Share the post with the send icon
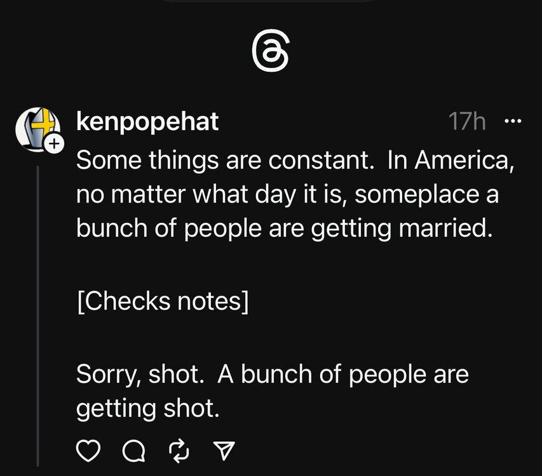This screenshot has height=476, width=542. (222, 450)
